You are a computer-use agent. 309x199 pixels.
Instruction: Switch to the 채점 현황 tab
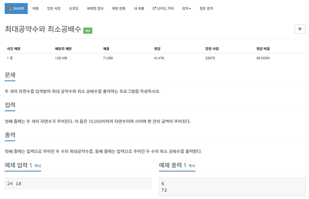pos(119,9)
